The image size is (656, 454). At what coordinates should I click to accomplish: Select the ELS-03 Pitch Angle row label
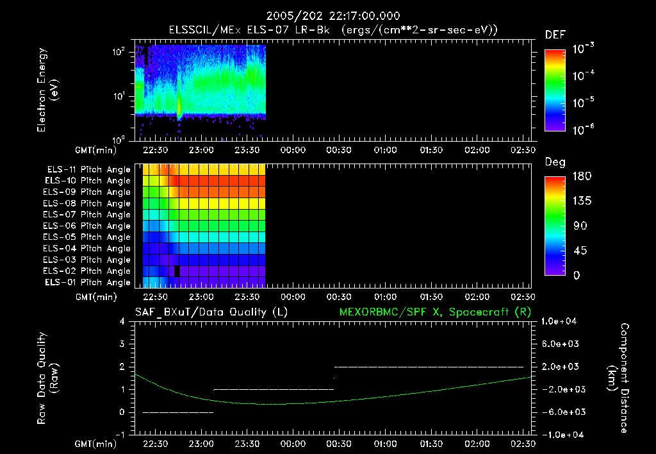pos(87,260)
